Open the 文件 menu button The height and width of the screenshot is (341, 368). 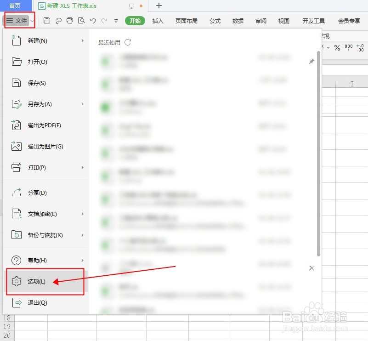[16, 21]
